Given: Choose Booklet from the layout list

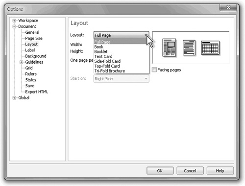Looking at the screenshot, I should point(101,52).
